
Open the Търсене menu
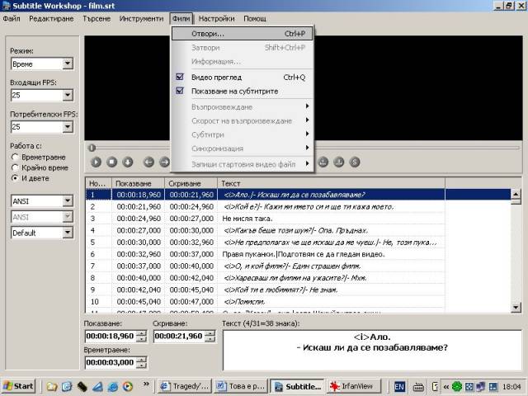click(97, 18)
